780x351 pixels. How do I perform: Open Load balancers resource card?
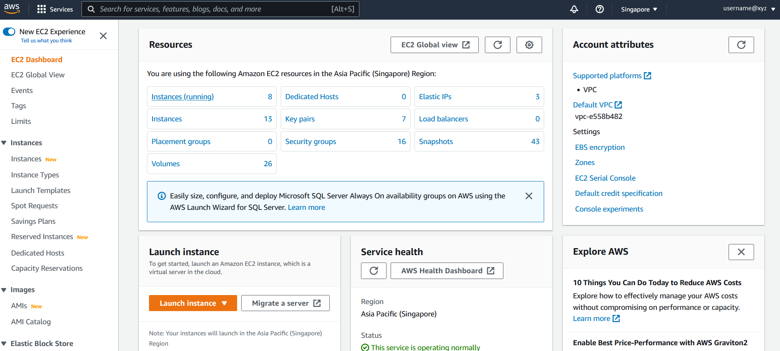pos(479,119)
